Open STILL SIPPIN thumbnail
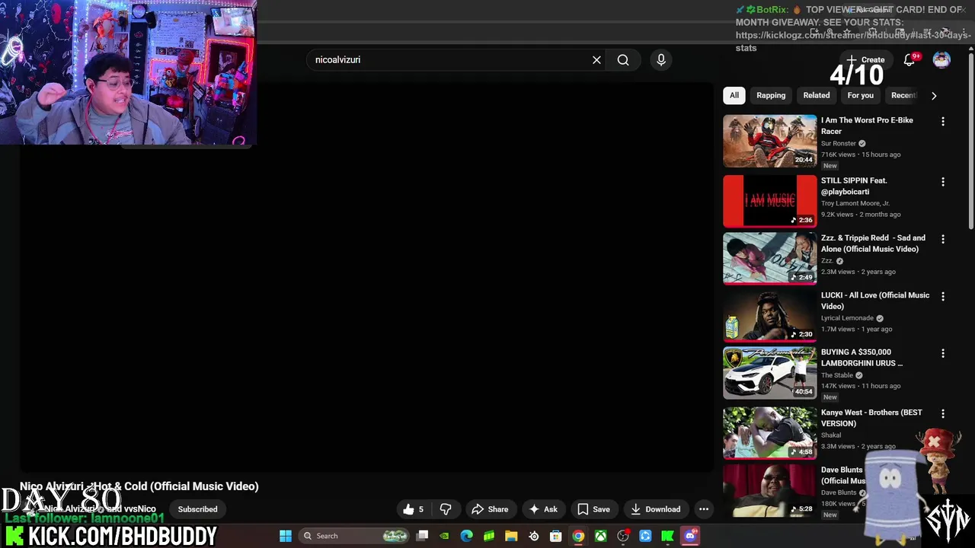Image resolution: width=975 pixels, height=548 pixels. (769, 201)
